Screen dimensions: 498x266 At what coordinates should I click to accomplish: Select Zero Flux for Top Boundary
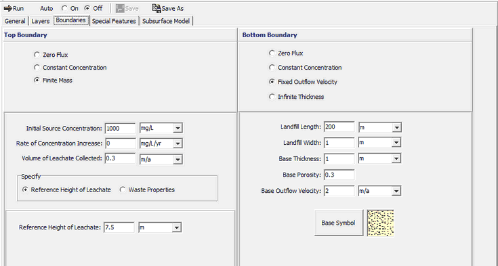pos(37,55)
